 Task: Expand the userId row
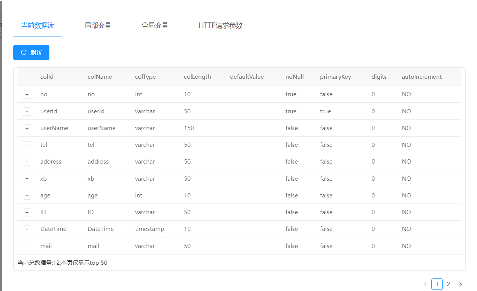coord(27,111)
